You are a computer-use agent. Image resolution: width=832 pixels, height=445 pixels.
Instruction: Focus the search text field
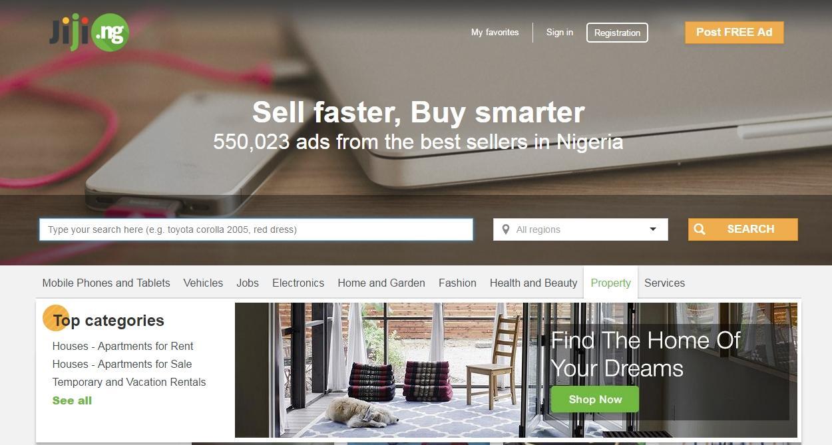[x=256, y=229]
